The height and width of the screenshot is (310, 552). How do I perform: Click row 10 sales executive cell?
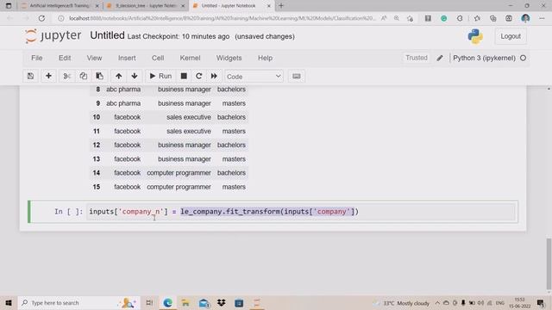[x=189, y=117]
